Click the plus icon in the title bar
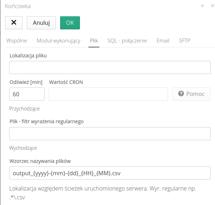215x205 pixels. (203, 6)
